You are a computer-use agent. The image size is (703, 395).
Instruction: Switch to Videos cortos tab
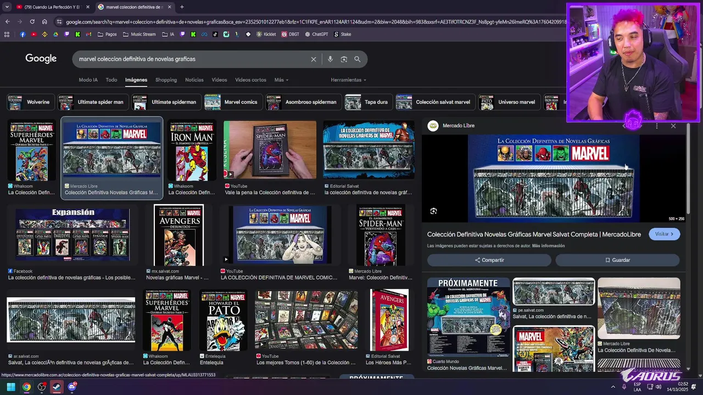(x=250, y=80)
